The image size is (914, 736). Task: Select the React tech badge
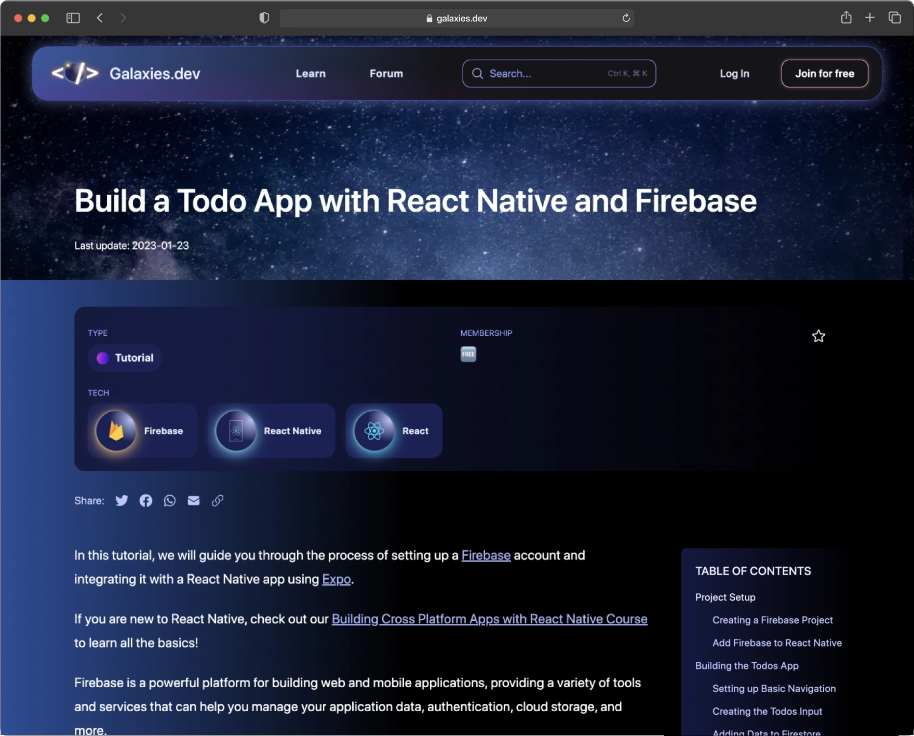pos(393,431)
